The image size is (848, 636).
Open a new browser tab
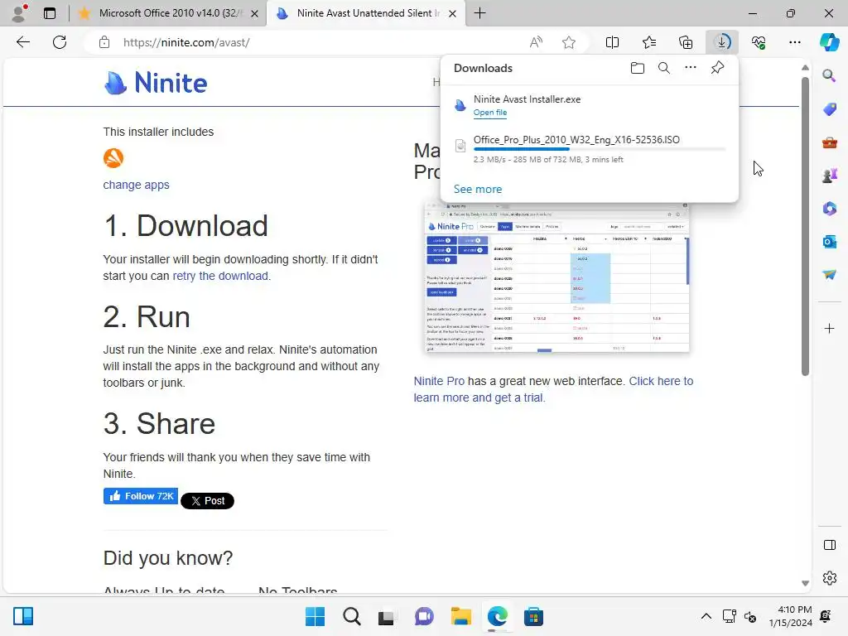479,13
